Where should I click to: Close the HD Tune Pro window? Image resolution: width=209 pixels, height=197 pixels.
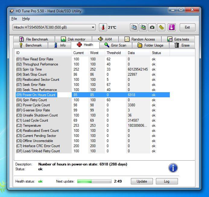[x=192, y=10]
